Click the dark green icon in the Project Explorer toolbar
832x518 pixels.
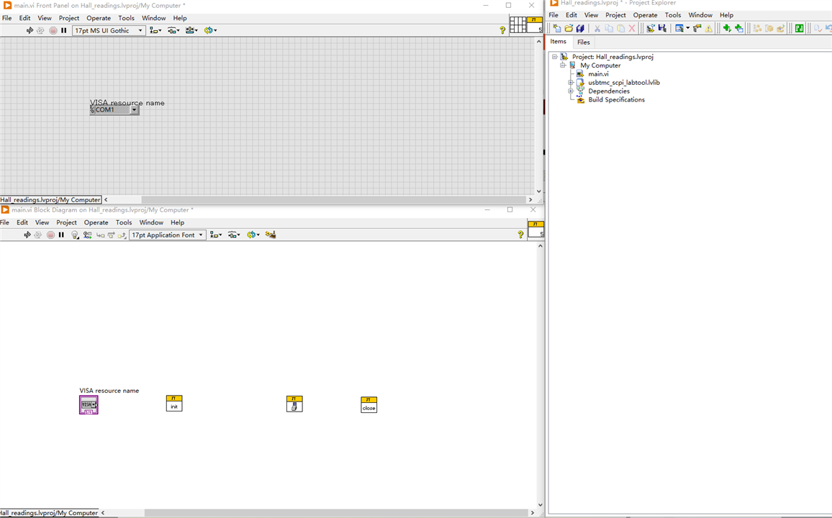point(799,29)
